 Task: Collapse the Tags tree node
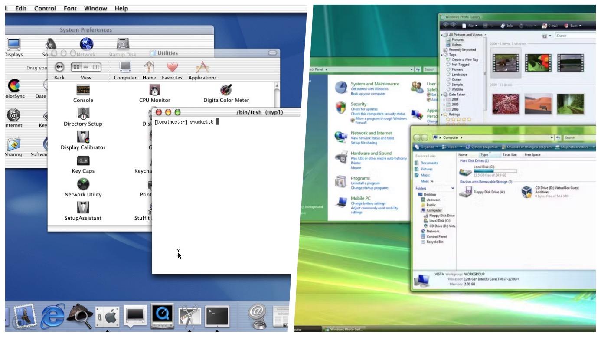coord(442,55)
